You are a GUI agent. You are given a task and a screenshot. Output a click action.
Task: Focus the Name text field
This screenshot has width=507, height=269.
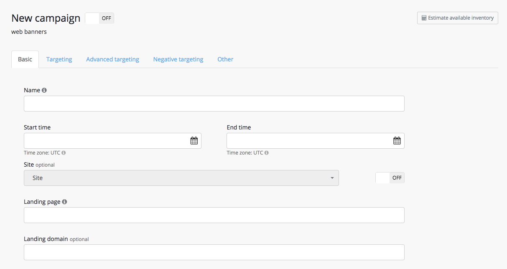[214, 104]
